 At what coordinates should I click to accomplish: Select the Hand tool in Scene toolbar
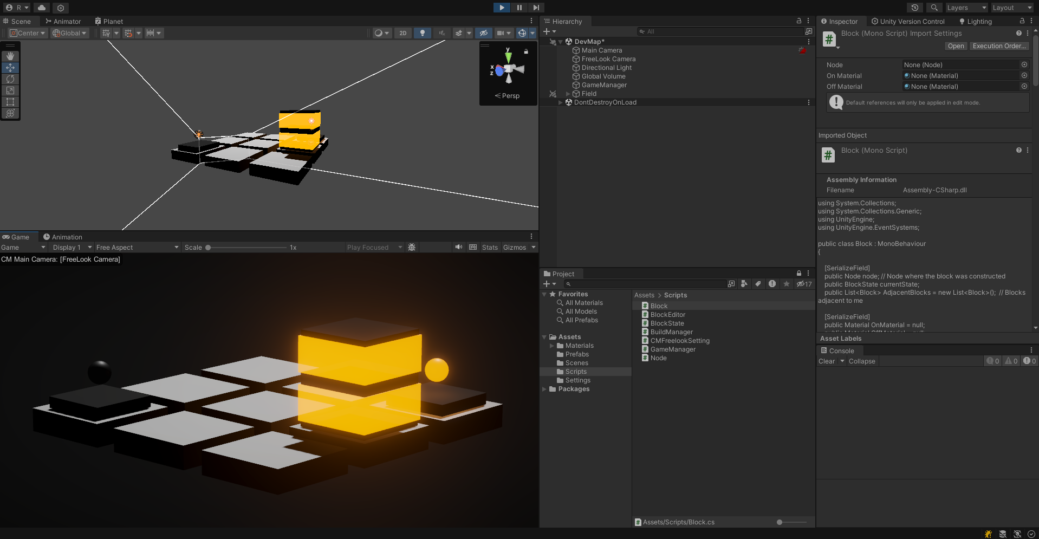pos(10,56)
